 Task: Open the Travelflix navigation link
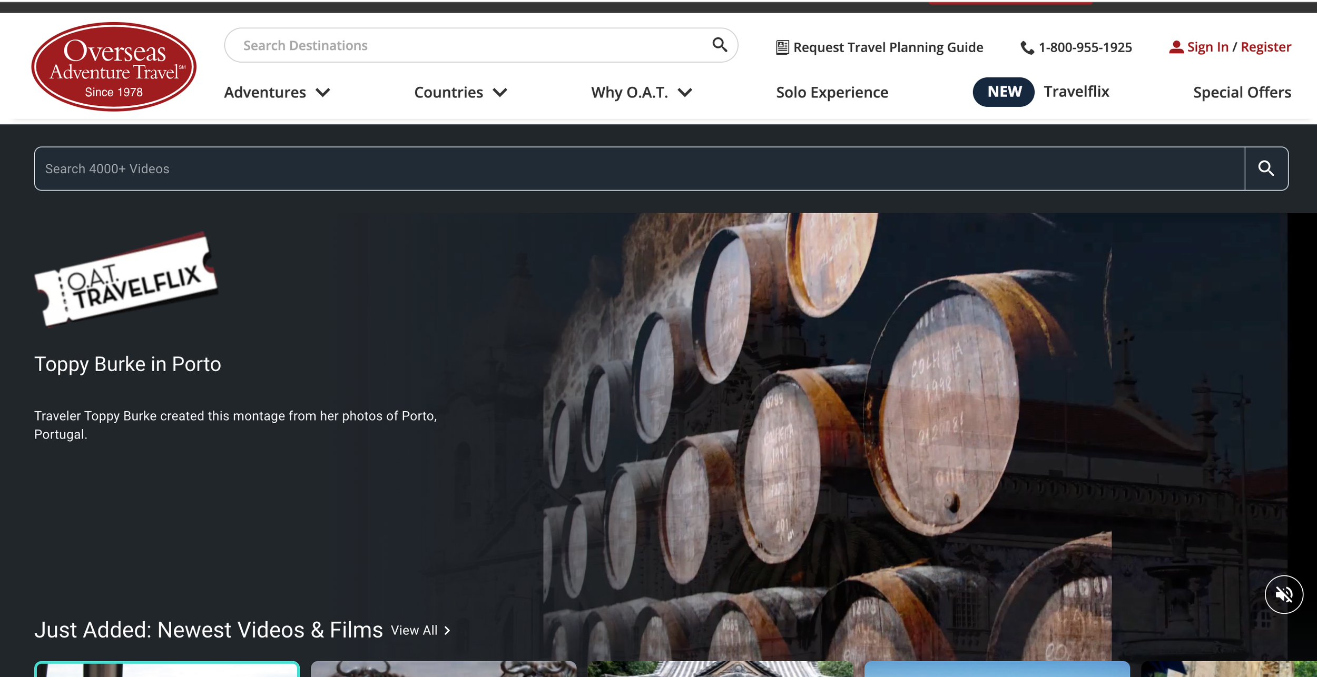click(1076, 92)
